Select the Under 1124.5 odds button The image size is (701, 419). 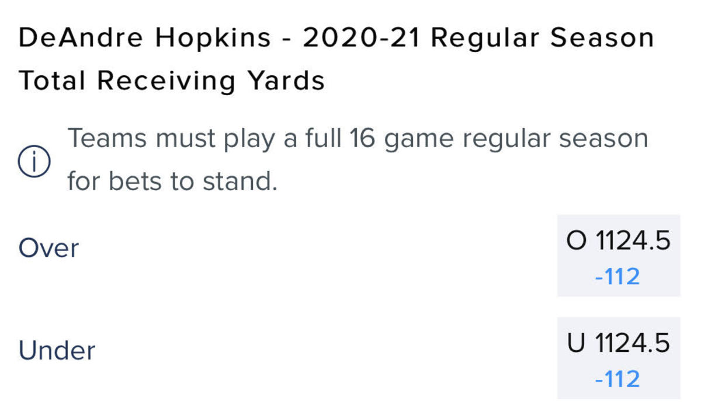point(618,358)
